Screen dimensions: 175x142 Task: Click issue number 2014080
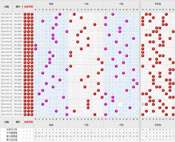point(18,24)
